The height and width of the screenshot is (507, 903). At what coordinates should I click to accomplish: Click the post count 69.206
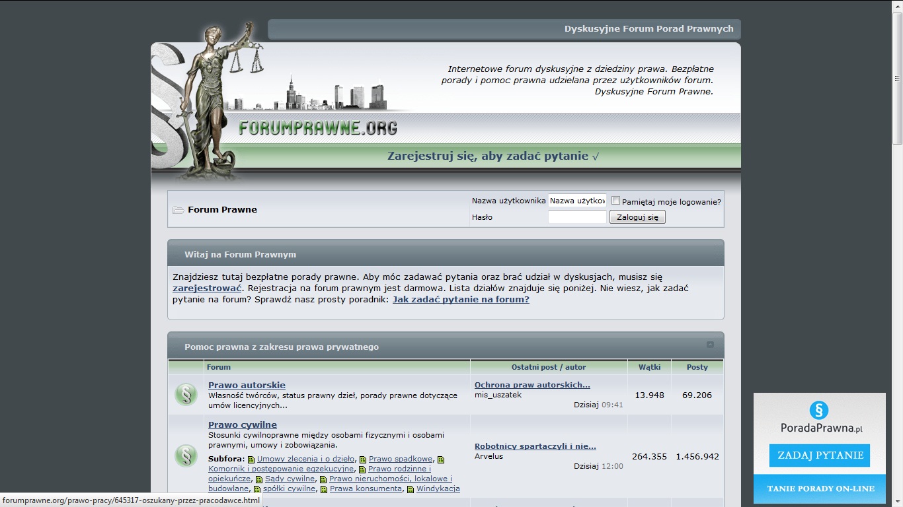coord(697,395)
